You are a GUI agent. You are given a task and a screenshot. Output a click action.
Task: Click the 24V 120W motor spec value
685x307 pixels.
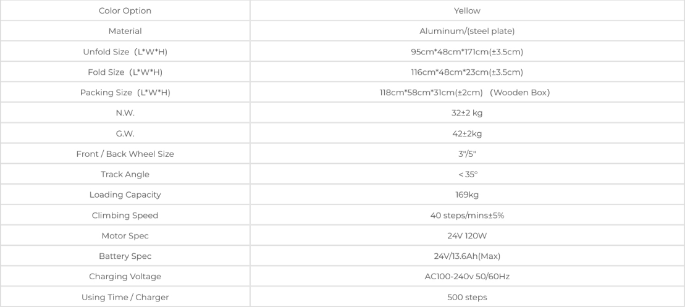(467, 235)
